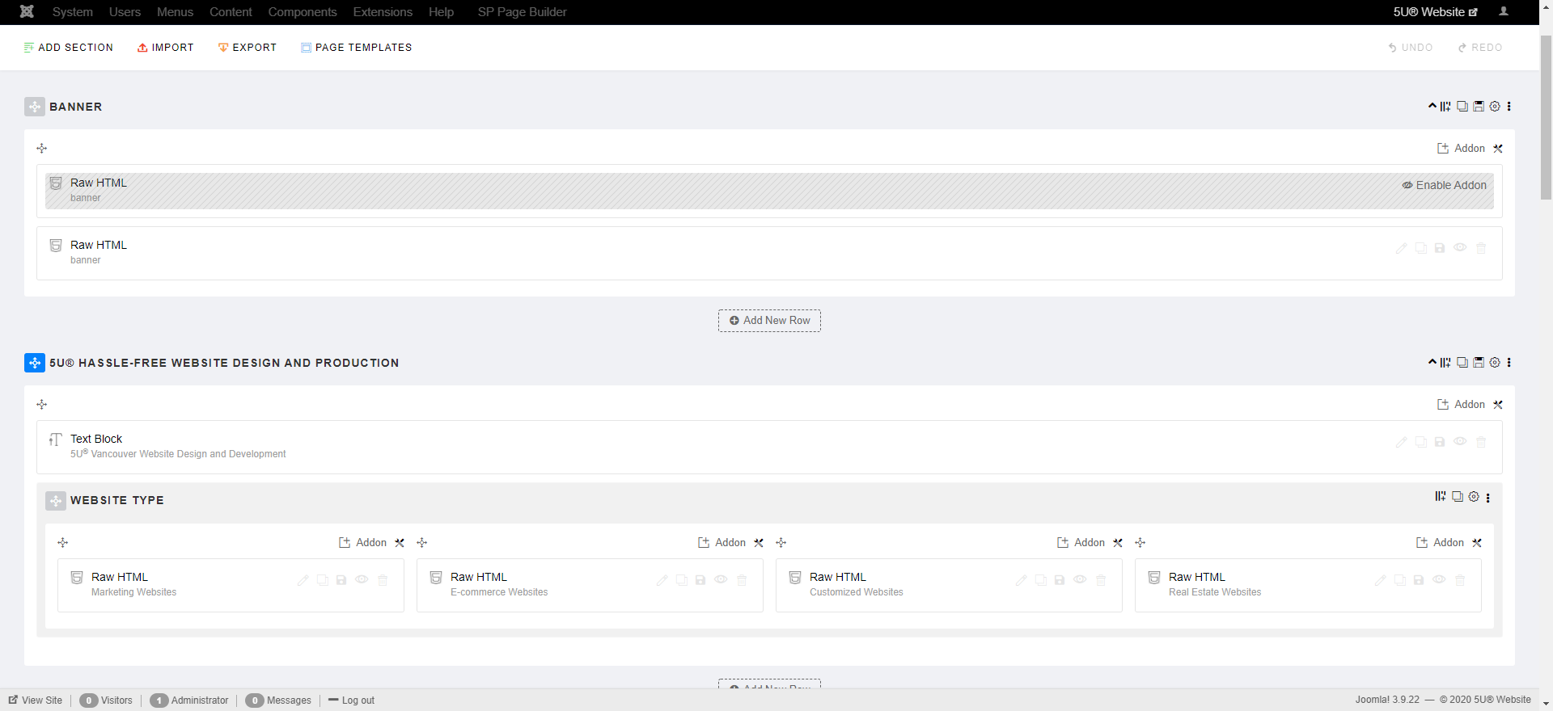This screenshot has width=1553, height=711.
Task: Open the Joomla logo menu
Action: [27, 11]
